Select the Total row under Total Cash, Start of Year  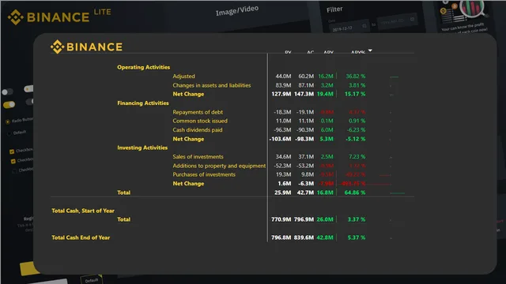coord(124,219)
